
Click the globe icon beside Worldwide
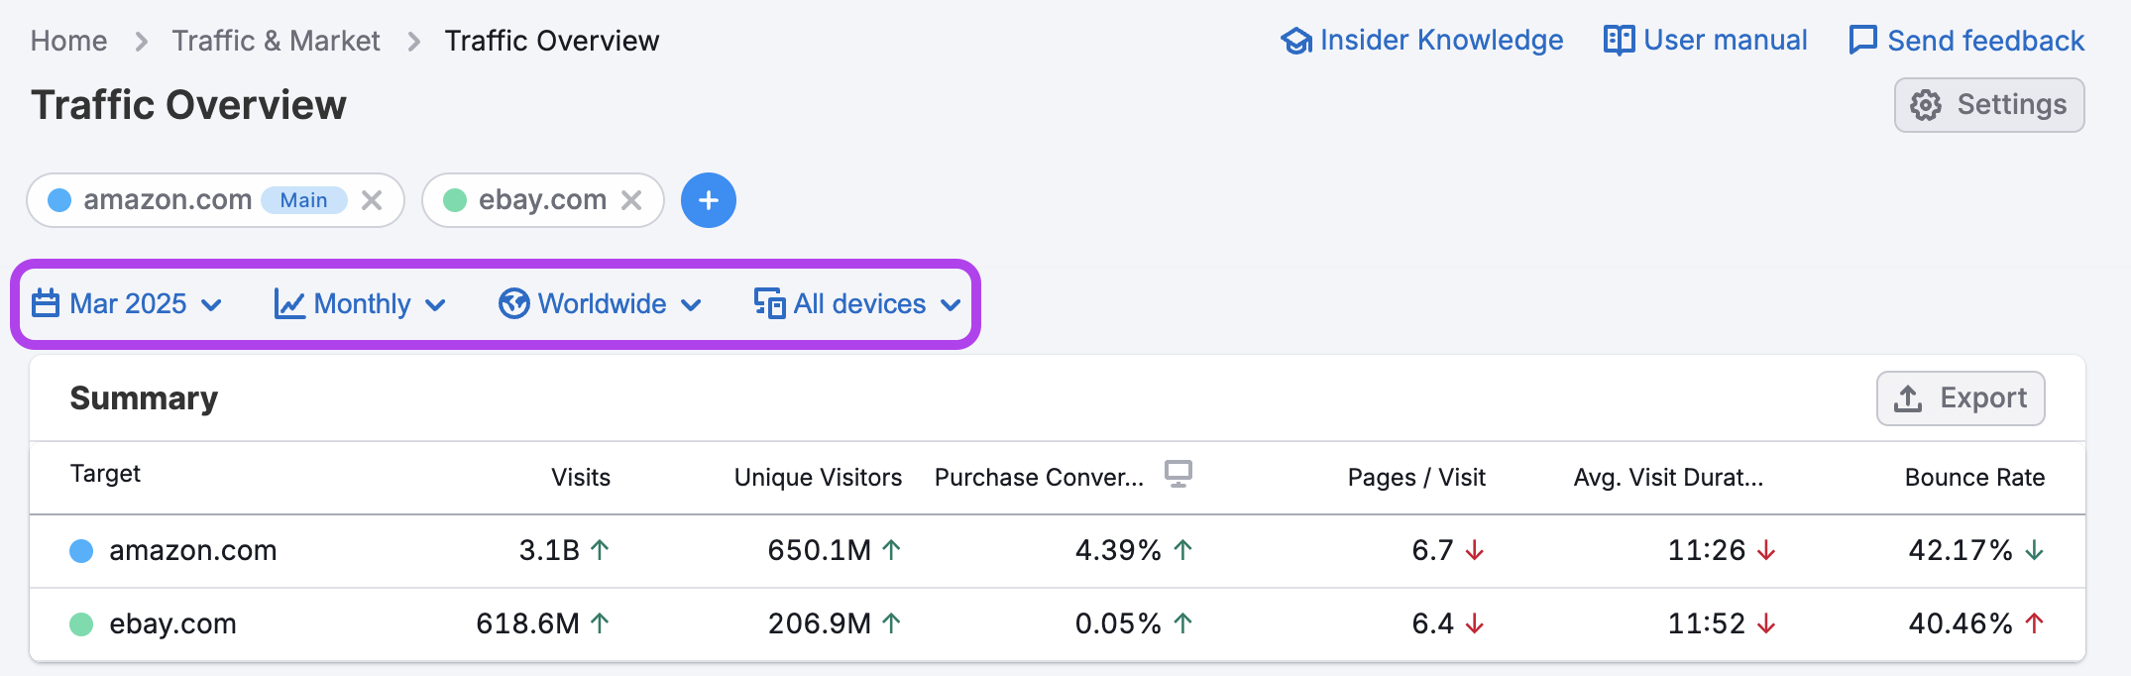click(513, 303)
